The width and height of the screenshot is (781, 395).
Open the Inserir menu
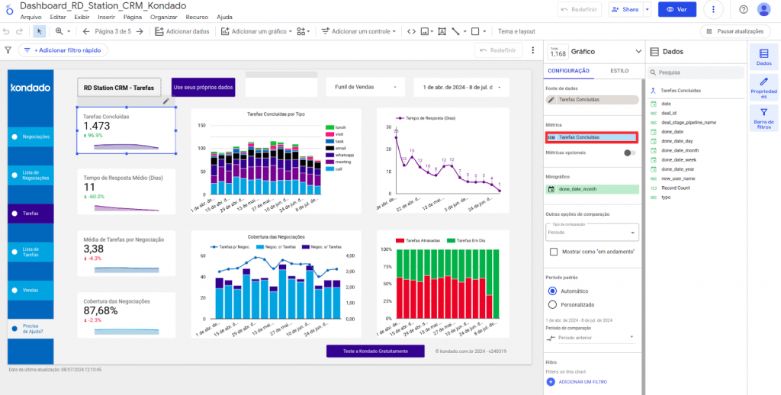click(x=107, y=16)
